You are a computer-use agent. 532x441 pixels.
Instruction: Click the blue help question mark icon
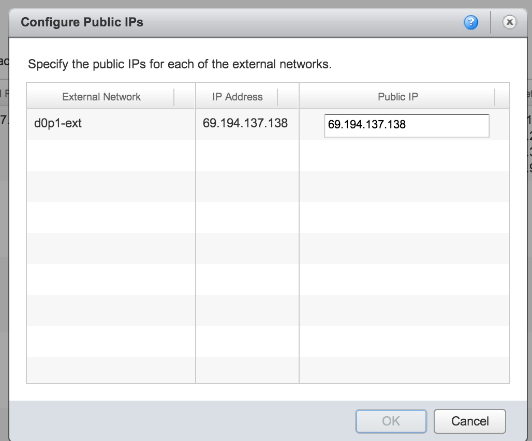pyautogui.click(x=471, y=22)
